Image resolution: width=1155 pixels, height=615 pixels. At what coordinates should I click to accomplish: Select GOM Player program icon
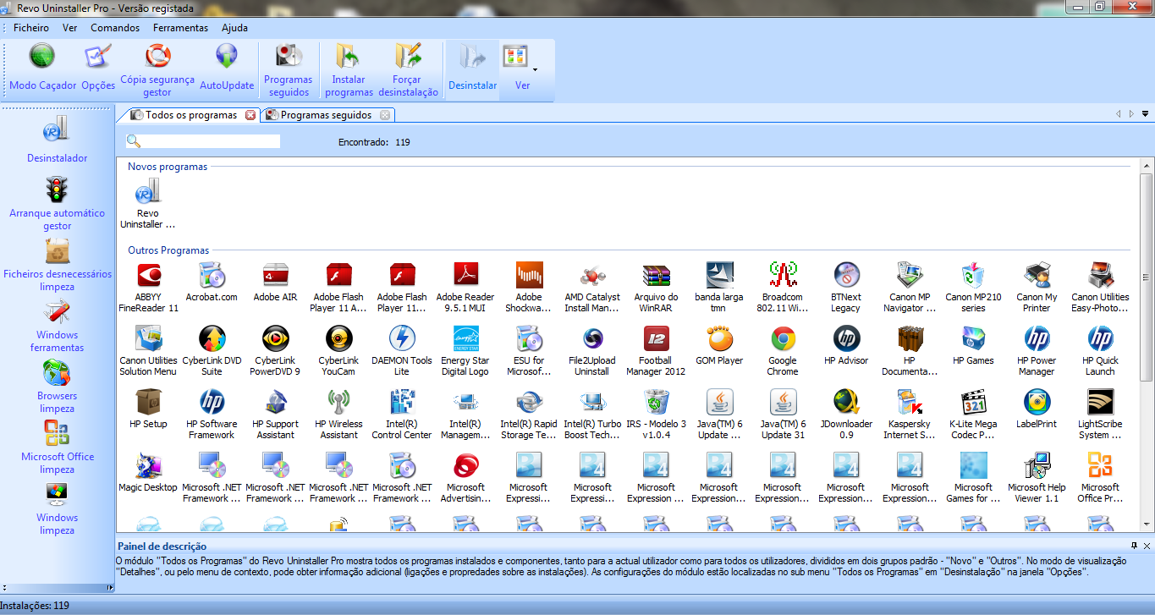[x=719, y=345]
